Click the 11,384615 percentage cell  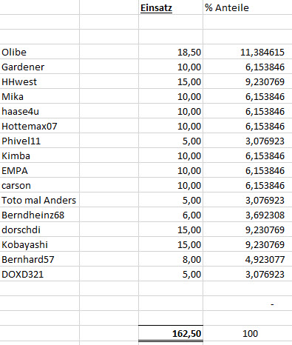pos(248,52)
